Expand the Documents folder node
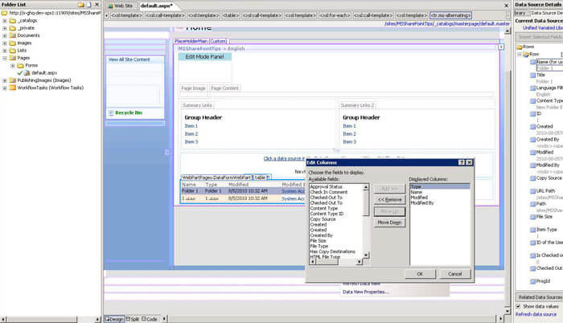This screenshot has height=323, width=563. click(5, 35)
